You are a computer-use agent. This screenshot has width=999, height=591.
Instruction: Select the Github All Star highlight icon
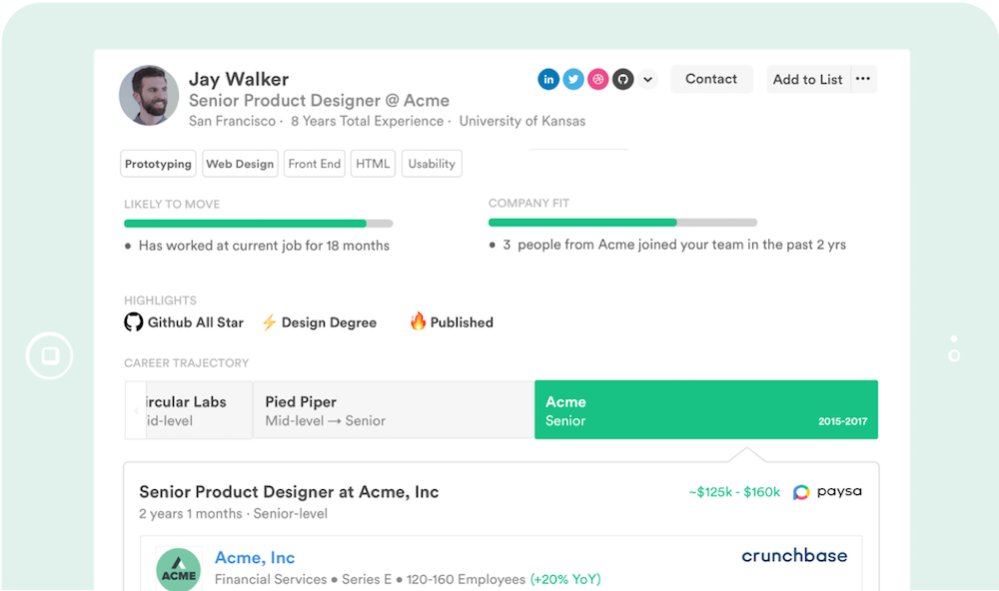(134, 322)
